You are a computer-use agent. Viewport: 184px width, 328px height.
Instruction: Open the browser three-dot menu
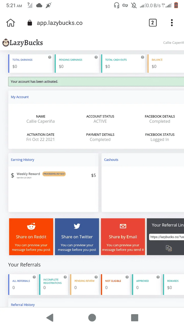click(172, 23)
